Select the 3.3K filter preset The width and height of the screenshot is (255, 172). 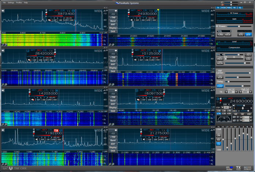tap(224, 114)
